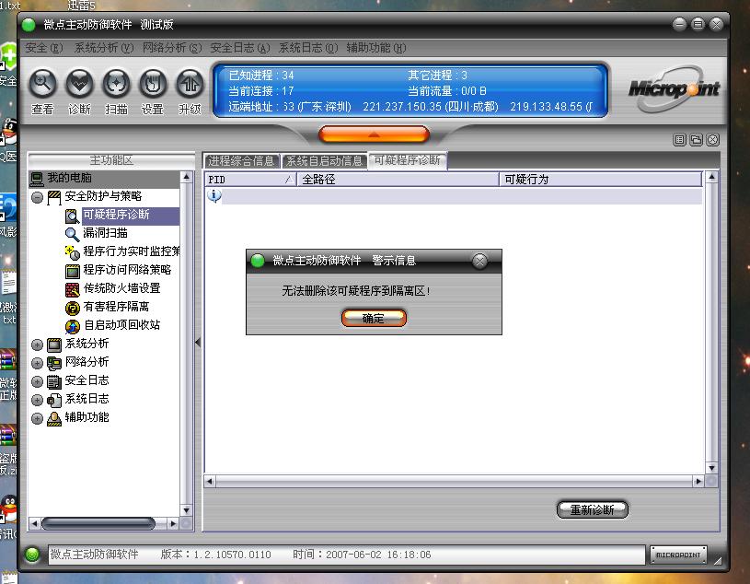
Task: Click the green orb in the main title bar
Action: click(x=29, y=25)
